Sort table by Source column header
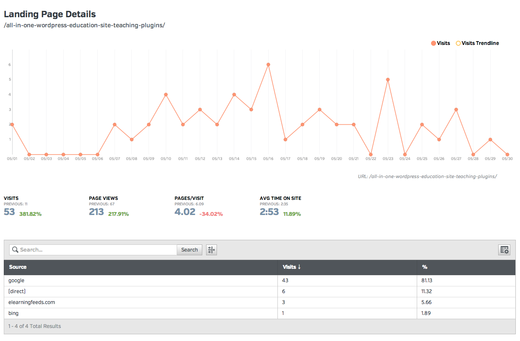This screenshot has height=341, width=520. tap(18, 267)
